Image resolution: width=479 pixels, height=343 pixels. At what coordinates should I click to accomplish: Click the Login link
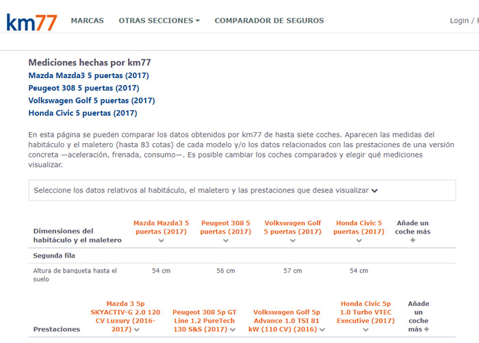pyautogui.click(x=459, y=21)
